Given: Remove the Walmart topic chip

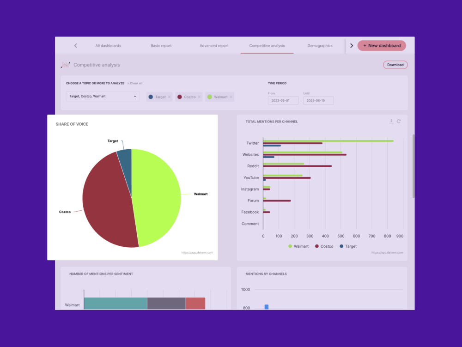Looking at the screenshot, I should pos(231,97).
